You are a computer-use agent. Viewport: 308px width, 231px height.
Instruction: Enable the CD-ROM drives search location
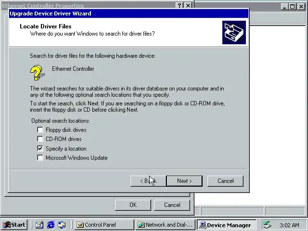(40, 139)
